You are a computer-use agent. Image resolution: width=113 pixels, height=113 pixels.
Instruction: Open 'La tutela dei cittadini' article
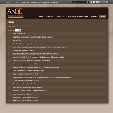[26, 81]
